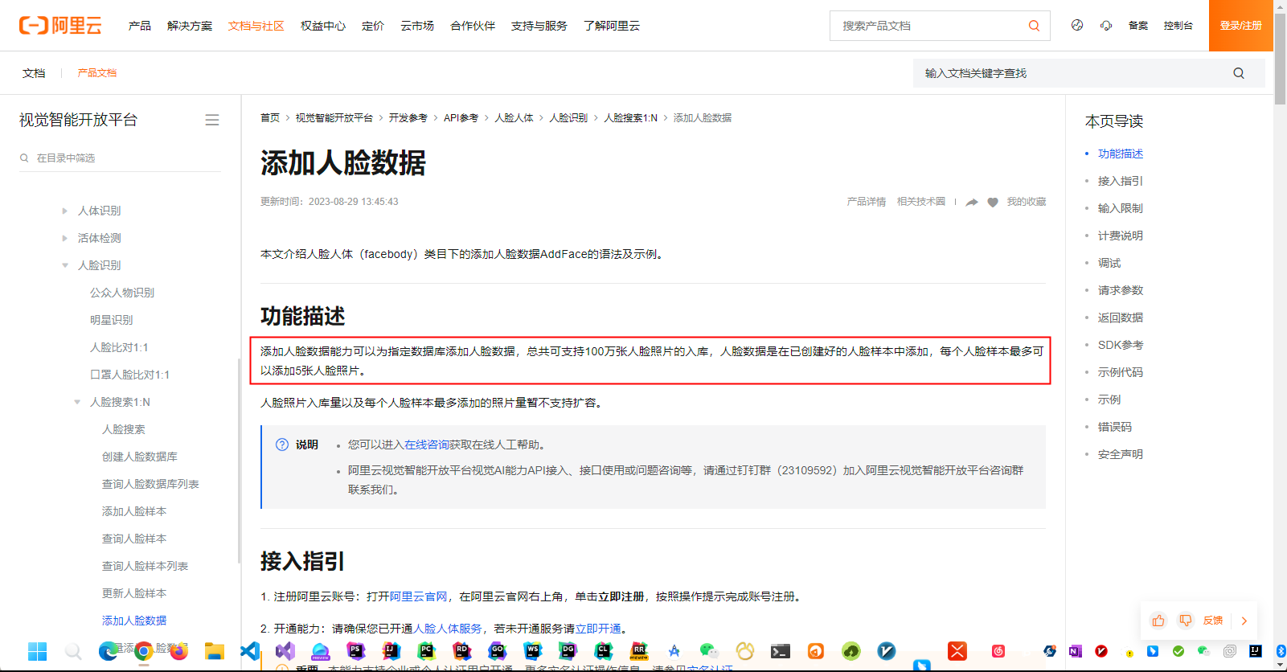Screen dimensions: 1287x672
Task: Expand the 人体识别 tree node
Action: [x=65, y=211]
